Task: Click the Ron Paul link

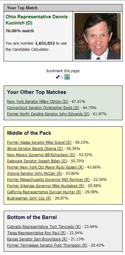Action: click(x=36, y=233)
